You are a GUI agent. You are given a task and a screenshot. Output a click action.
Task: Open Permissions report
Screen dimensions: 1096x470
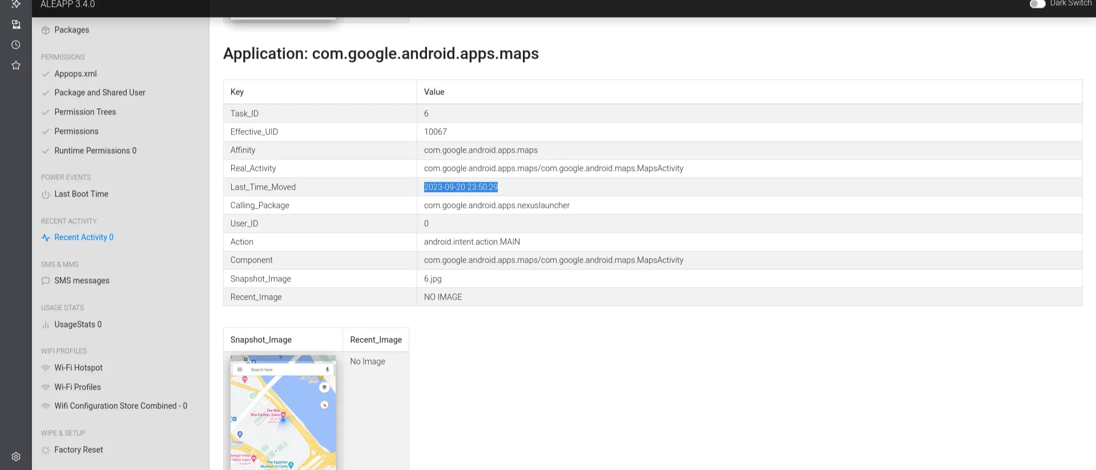(x=76, y=131)
